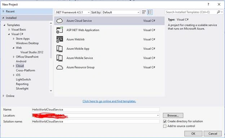Viewport: 225px width, 138px height.
Task: Select LightSwitch in templates tree
Action: 23,80
